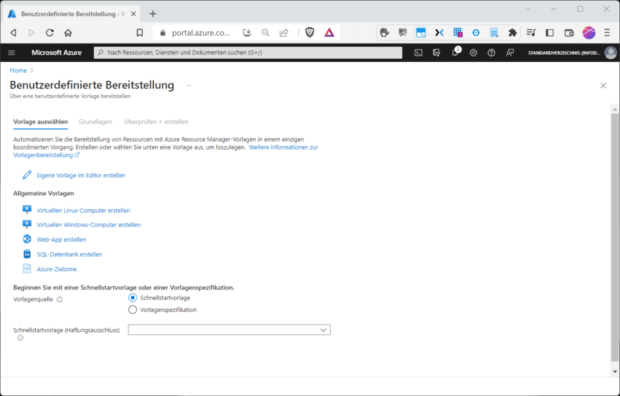This screenshot has height=396, width=620.
Task: Click the Home breadcrumb link
Action: point(18,70)
